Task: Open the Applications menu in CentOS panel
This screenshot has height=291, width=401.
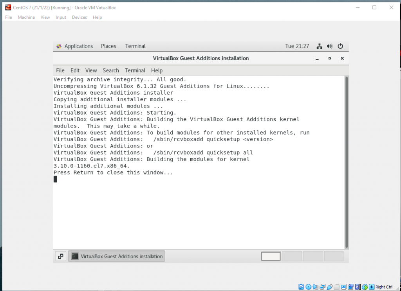Action: [x=78, y=46]
